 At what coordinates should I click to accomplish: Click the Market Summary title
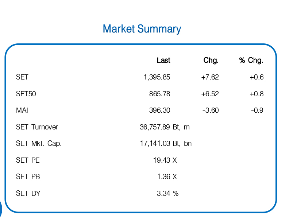142,29
